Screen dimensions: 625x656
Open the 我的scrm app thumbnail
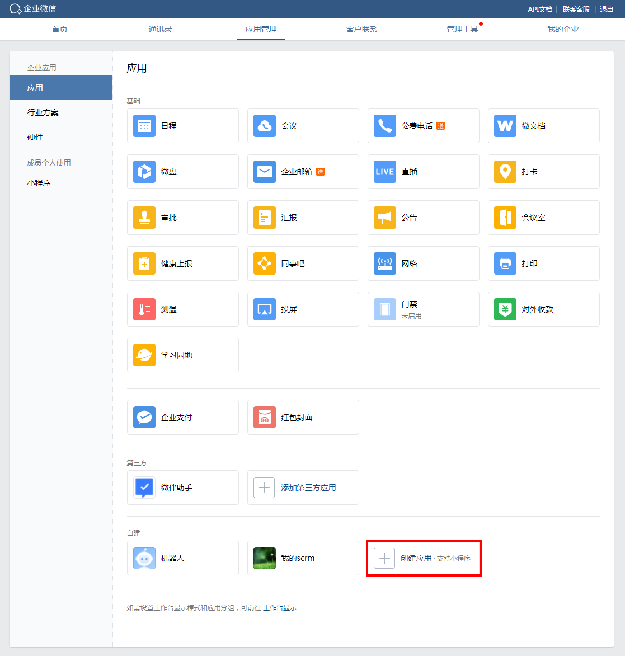tap(265, 558)
